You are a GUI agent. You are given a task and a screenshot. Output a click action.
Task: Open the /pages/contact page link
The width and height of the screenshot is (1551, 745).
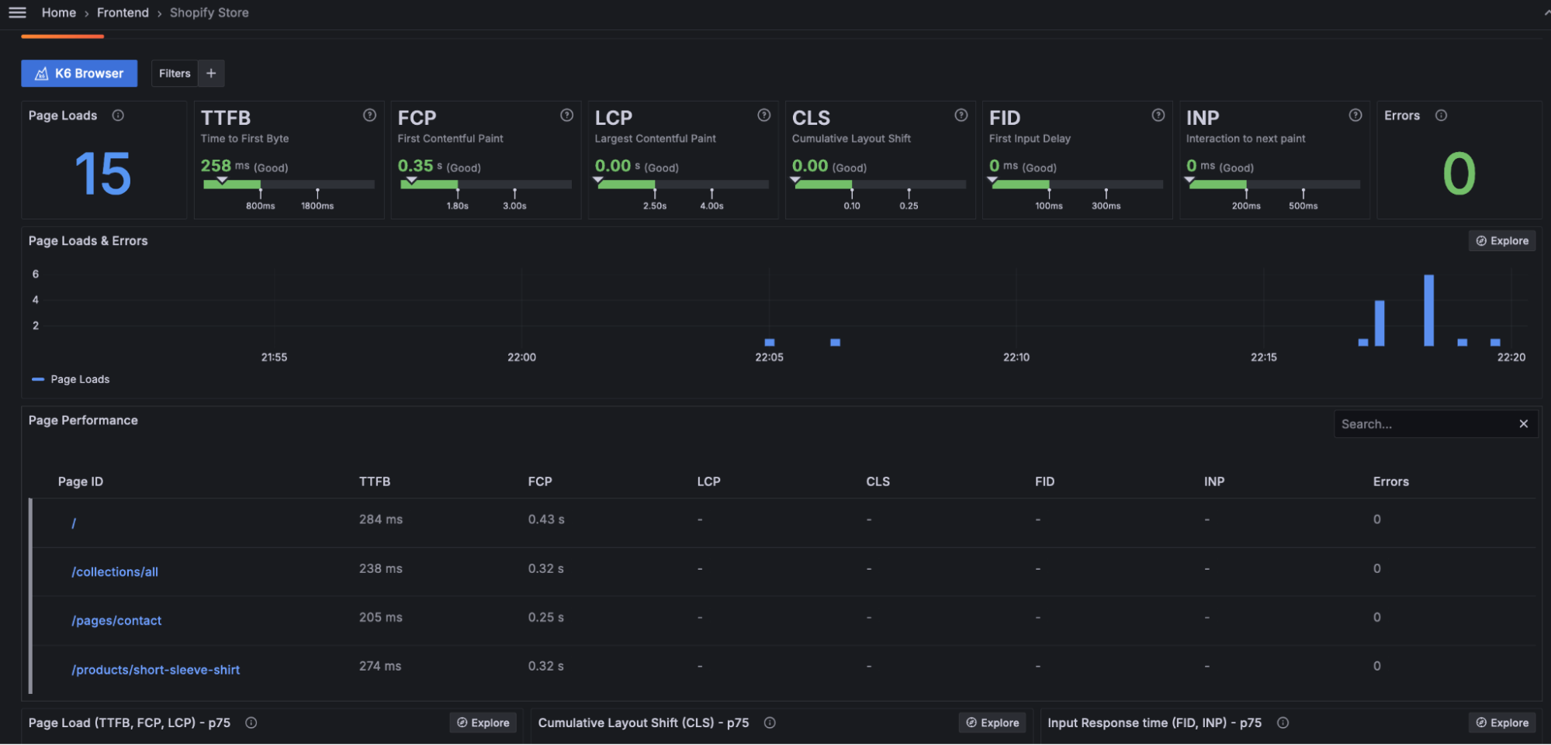pyautogui.click(x=116, y=620)
